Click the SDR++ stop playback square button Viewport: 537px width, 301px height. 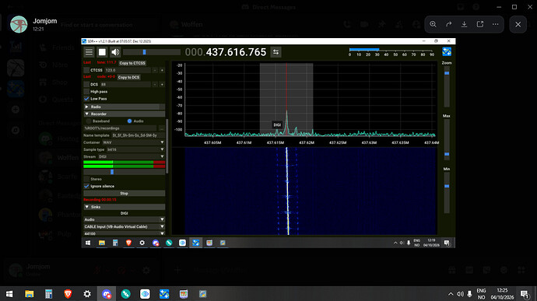point(102,52)
